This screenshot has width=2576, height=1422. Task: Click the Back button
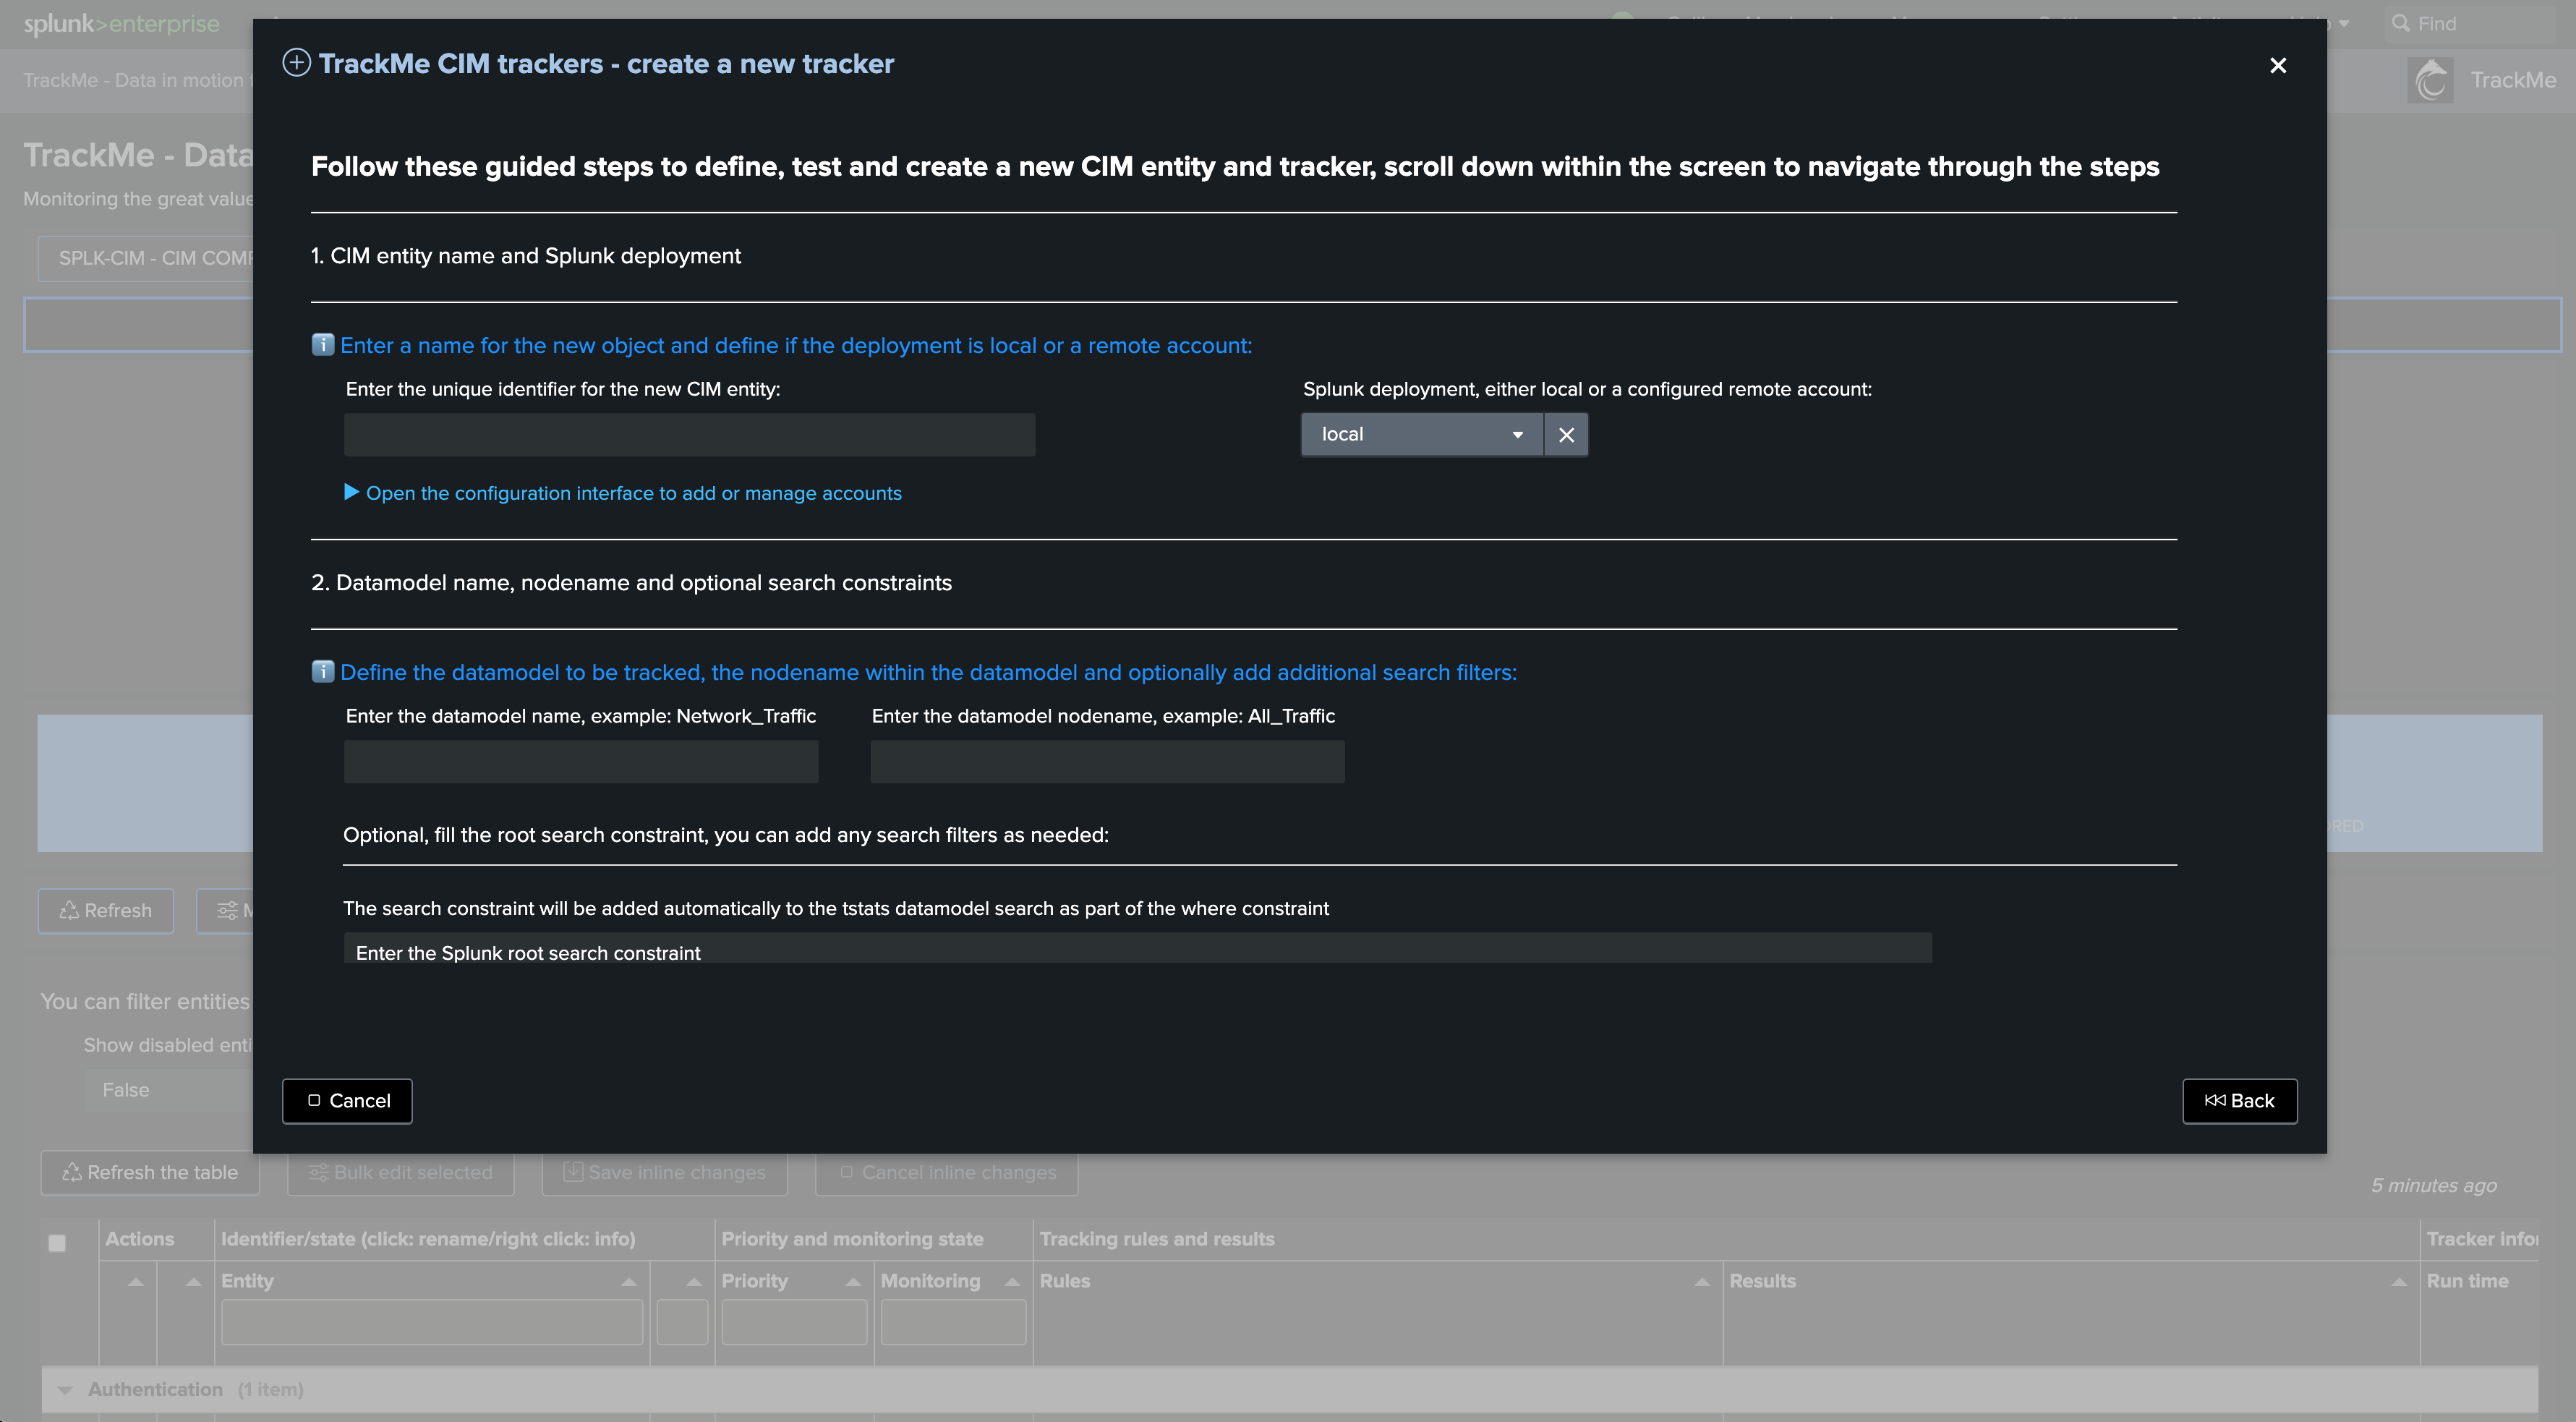pyautogui.click(x=2239, y=1101)
